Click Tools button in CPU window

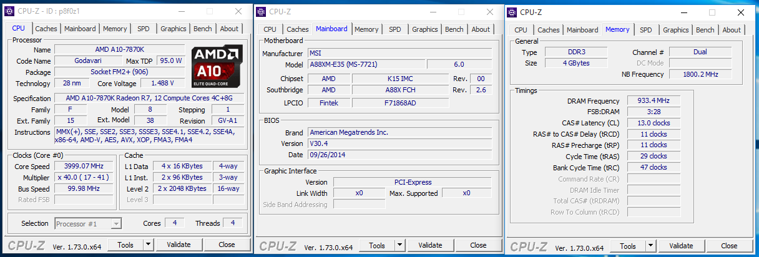(126, 245)
